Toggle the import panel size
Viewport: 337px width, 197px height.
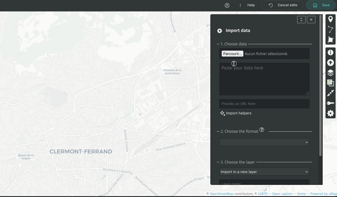coord(301,19)
